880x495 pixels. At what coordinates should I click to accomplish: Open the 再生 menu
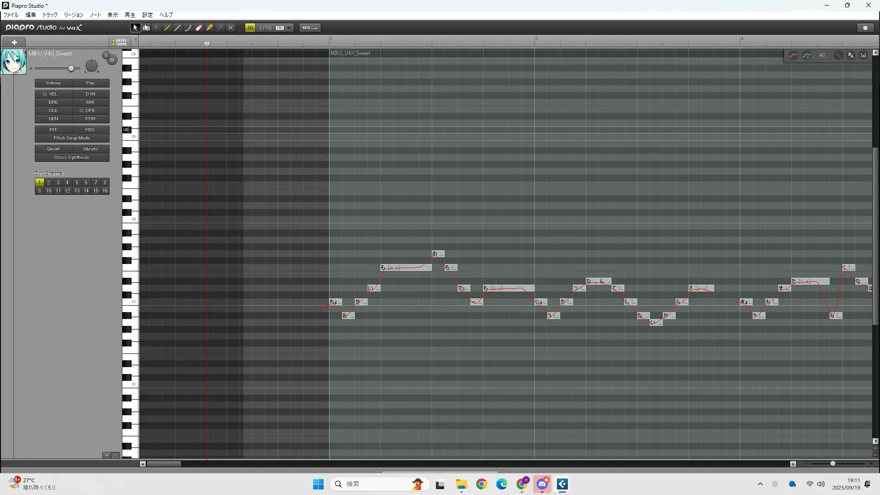point(130,15)
